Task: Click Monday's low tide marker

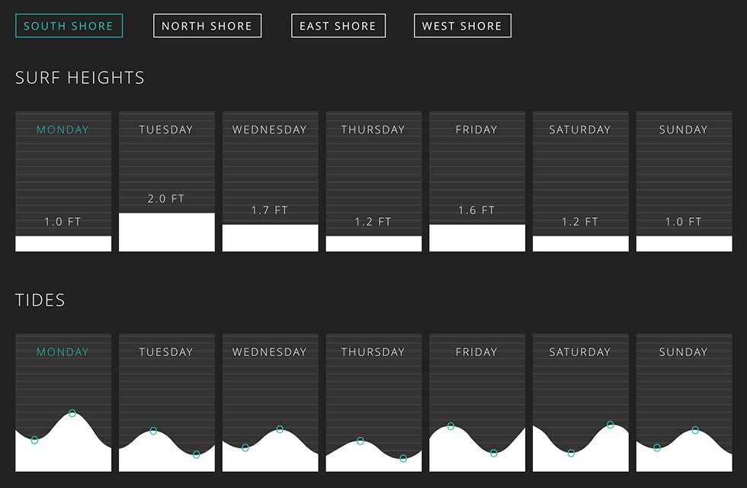Action: coord(34,440)
